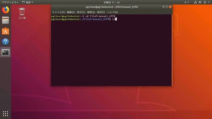This screenshot has width=212, height=119.
Task: Expand the system menu arrow
Action: click(209, 2)
